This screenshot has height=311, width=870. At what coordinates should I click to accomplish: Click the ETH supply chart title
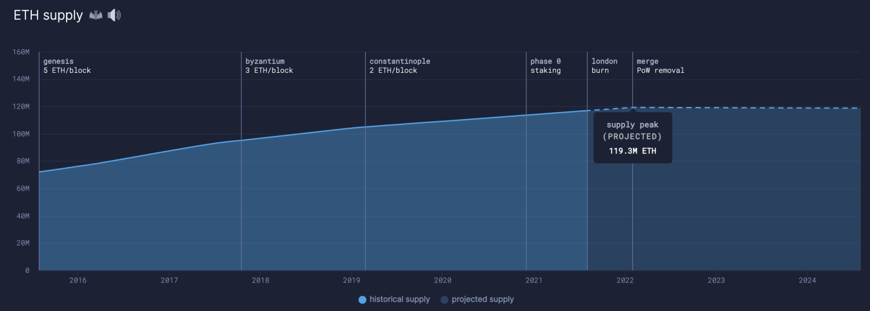tap(48, 16)
